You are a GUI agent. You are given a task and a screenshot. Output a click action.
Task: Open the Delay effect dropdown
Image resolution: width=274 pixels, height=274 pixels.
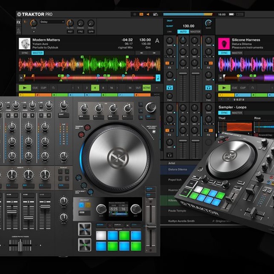(x=52, y=22)
